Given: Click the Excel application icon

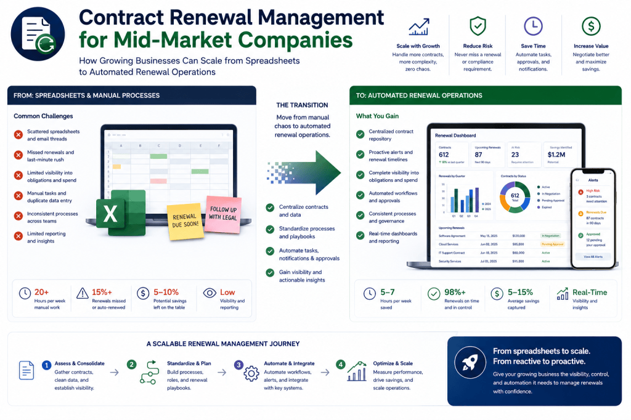Looking at the screenshot, I should coord(121,213).
